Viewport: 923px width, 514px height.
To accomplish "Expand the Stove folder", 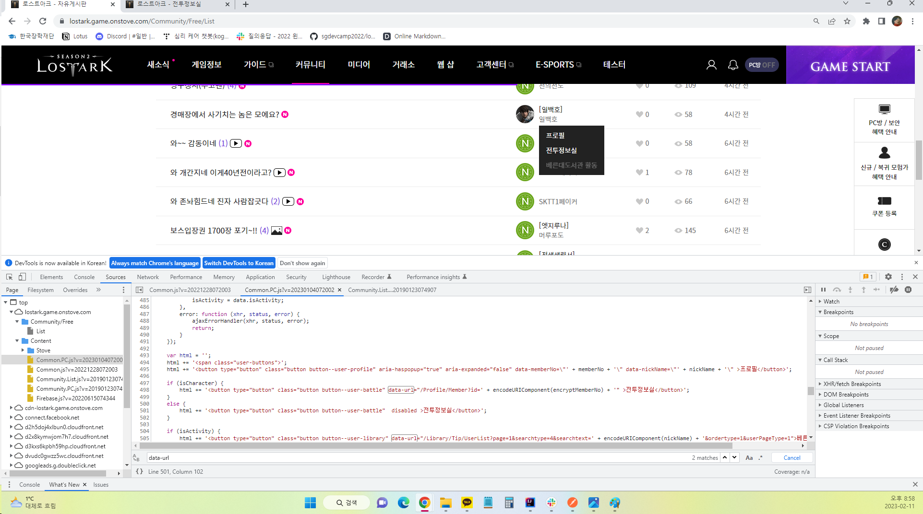I will point(23,350).
